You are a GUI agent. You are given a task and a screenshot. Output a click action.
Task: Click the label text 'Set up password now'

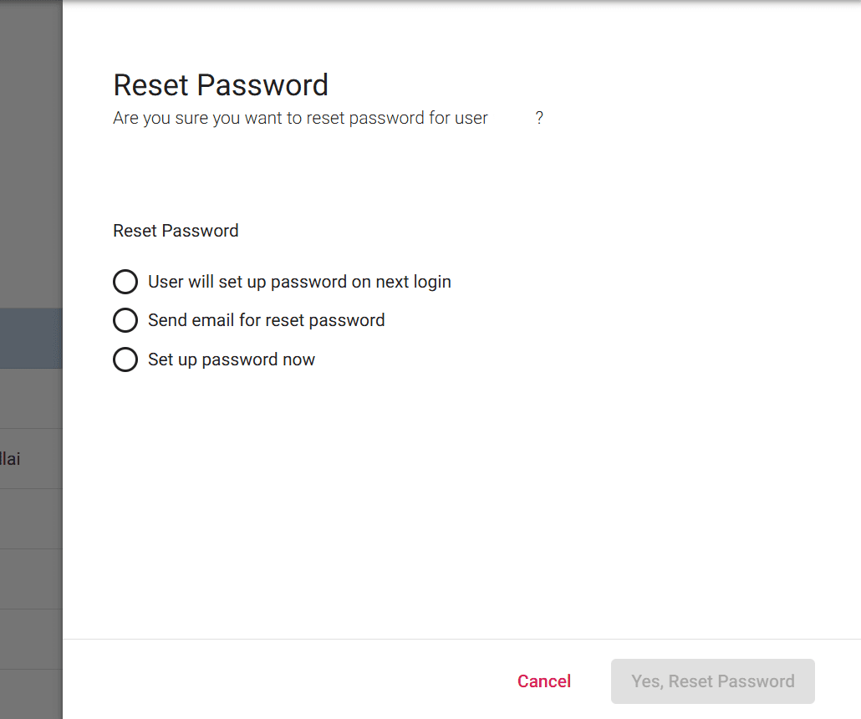(x=231, y=359)
